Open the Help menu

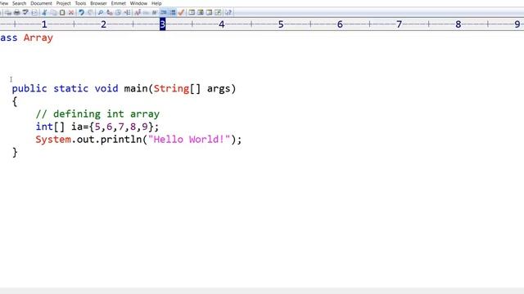click(x=156, y=3)
